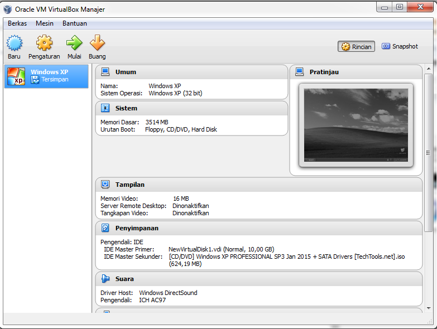Click 'ICH AC97' audio controller value

pyautogui.click(x=152, y=300)
